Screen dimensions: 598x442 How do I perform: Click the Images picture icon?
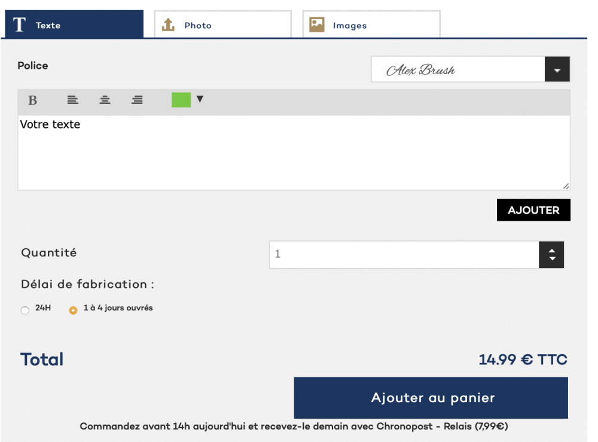coord(316,25)
